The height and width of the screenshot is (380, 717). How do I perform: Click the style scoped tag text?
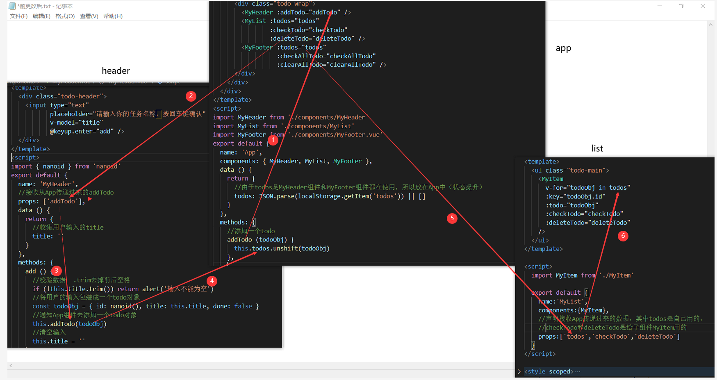coord(549,371)
